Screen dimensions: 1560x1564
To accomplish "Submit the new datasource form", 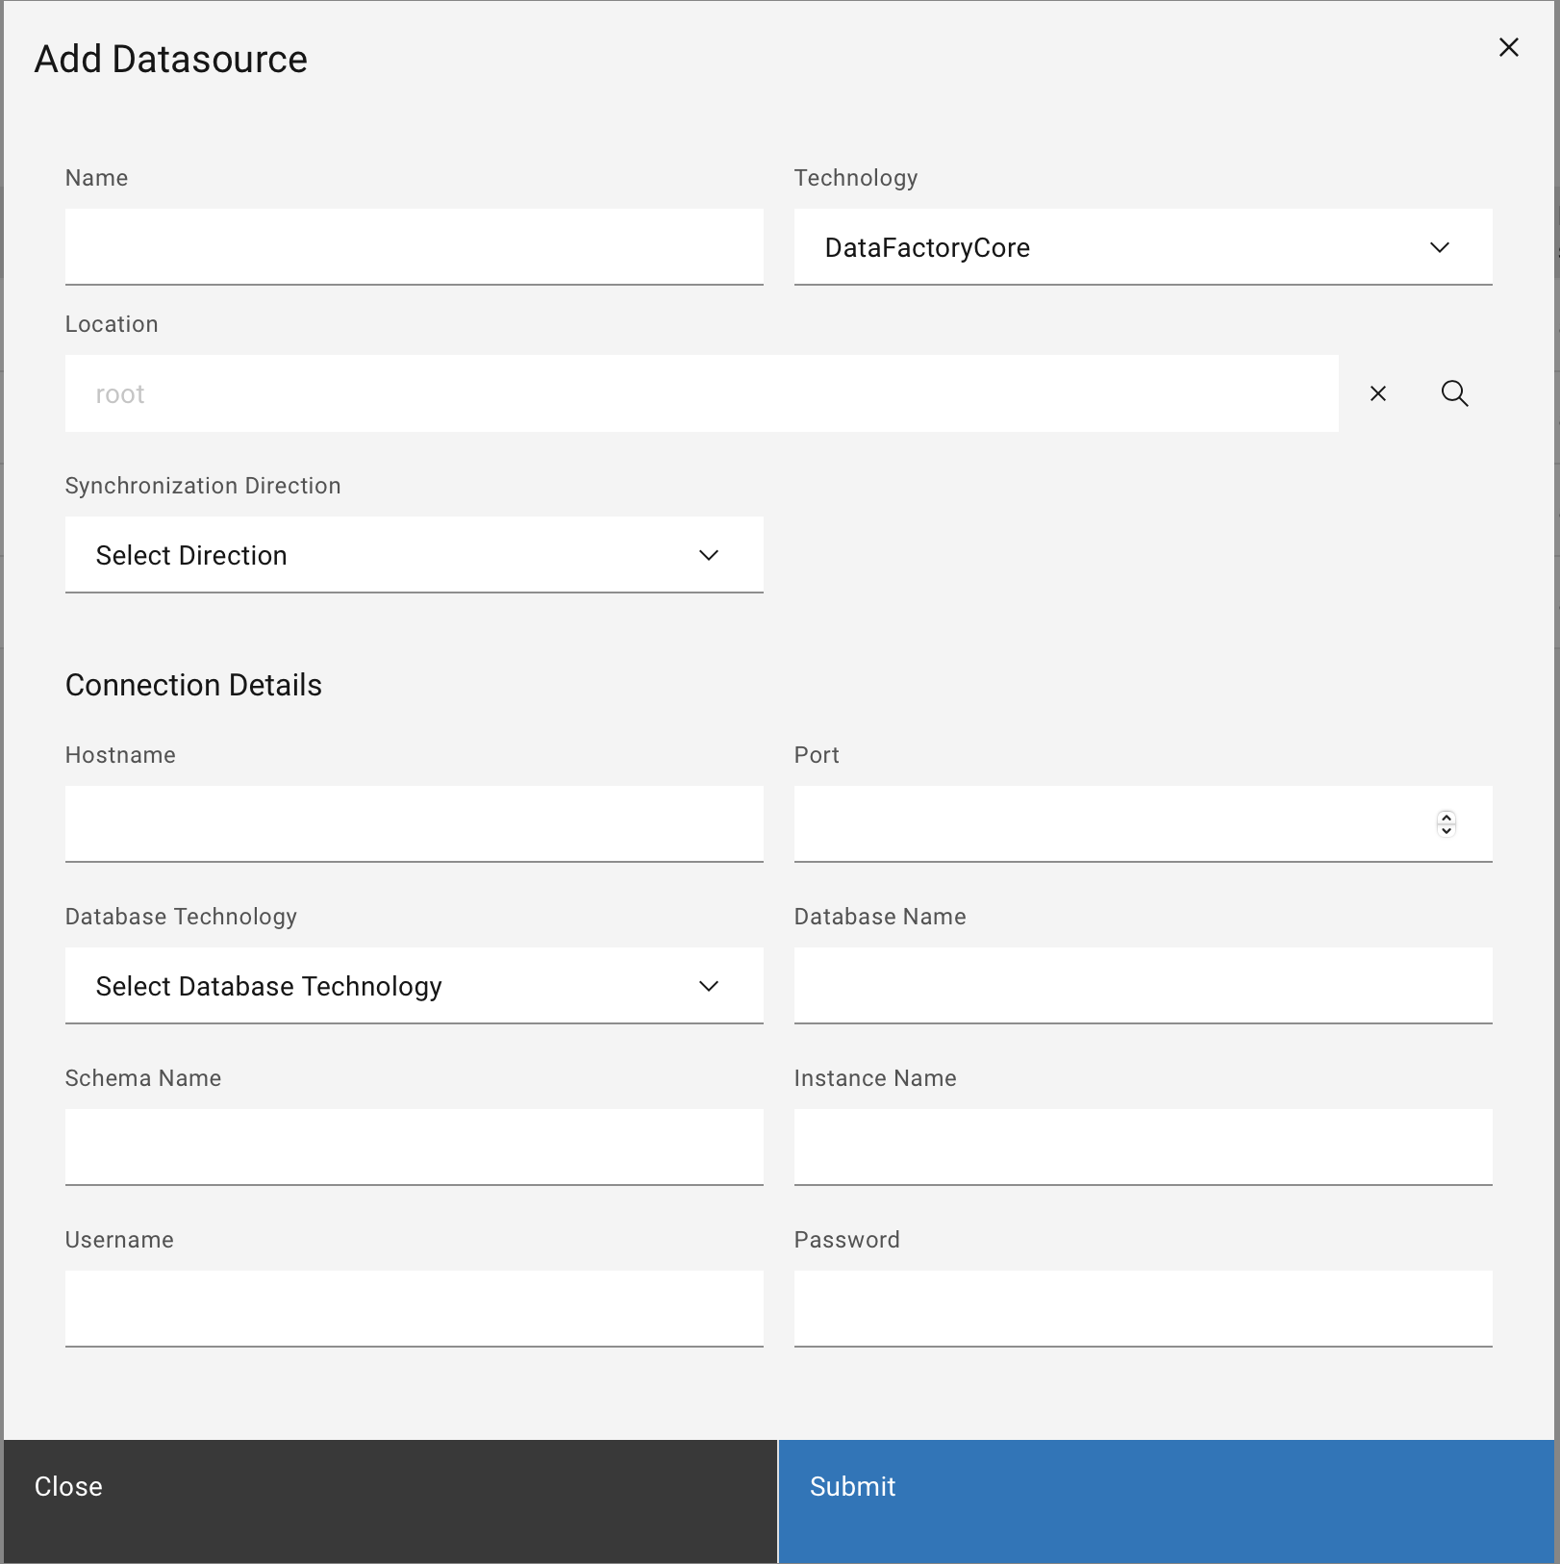I will tap(1165, 1487).
